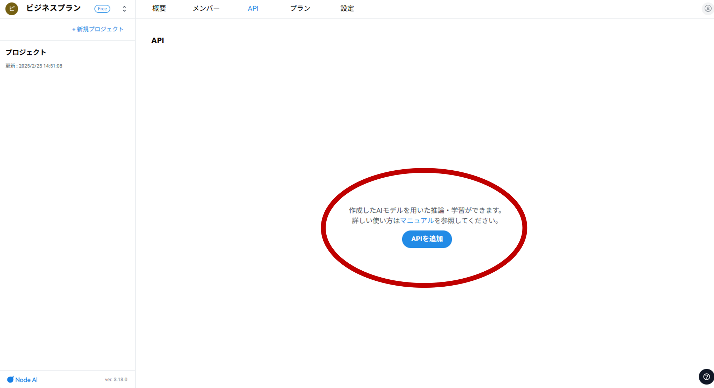Click the +新規プロジェクト link
The image size is (714, 388).
98,29
